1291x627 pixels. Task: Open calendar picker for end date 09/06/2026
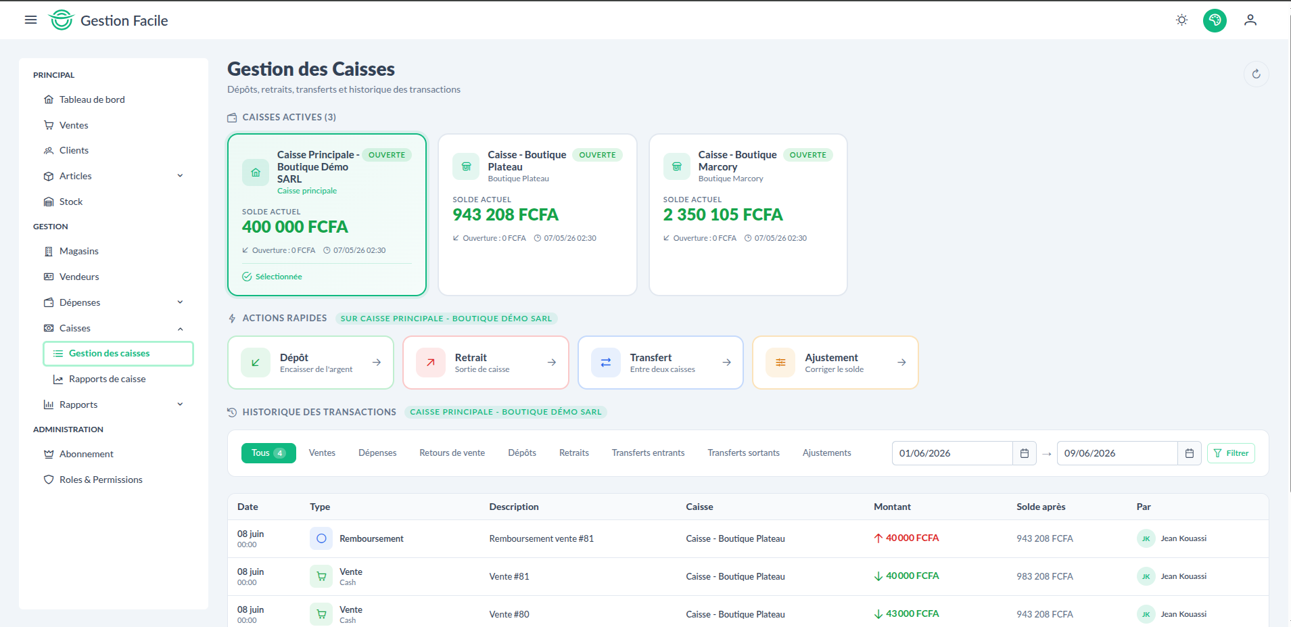[1190, 453]
